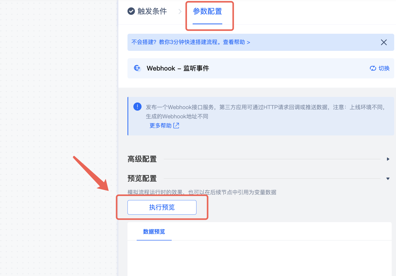Click the checkmark icon beside 触发条件
The image size is (396, 276).
131,11
